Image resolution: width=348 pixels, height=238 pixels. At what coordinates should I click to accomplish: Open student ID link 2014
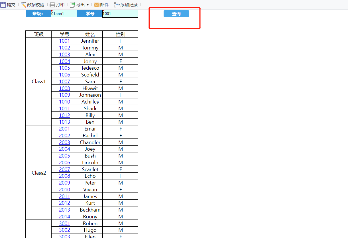(x=64, y=217)
